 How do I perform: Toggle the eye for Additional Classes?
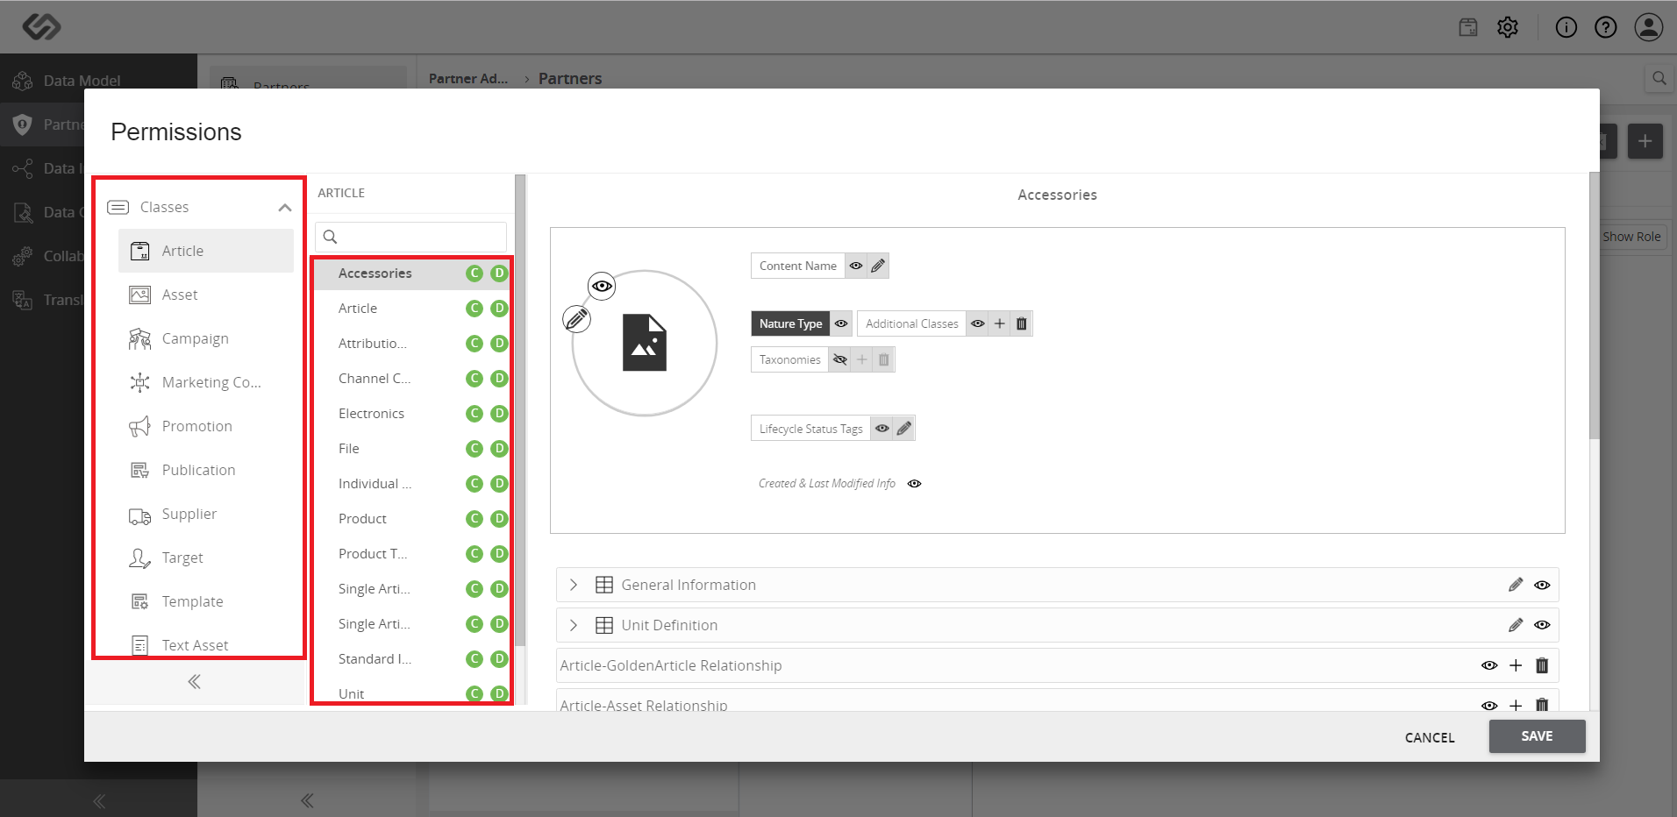pos(977,323)
